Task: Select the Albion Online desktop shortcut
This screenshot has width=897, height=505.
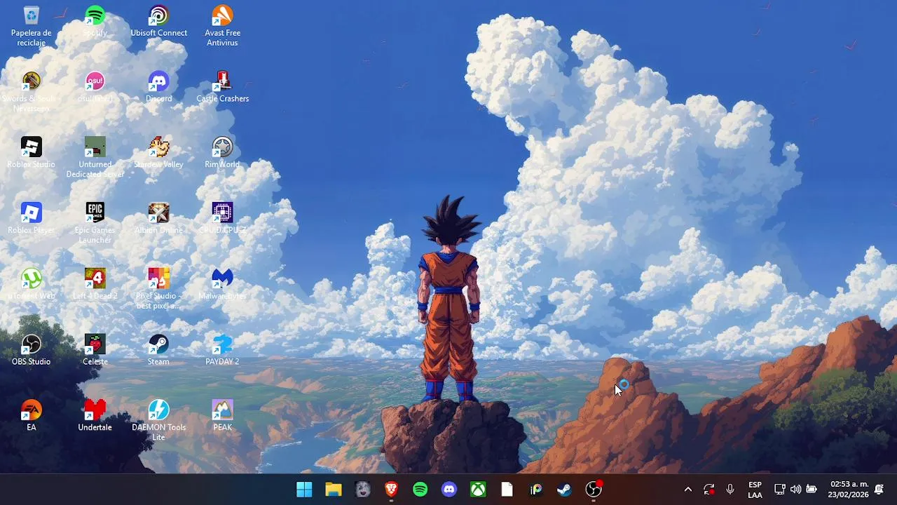Action: [x=158, y=218]
